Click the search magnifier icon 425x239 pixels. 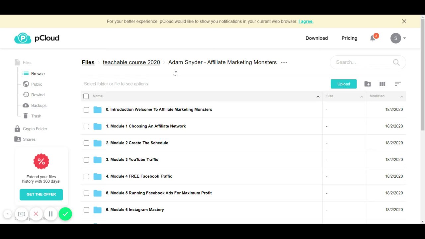(396, 62)
